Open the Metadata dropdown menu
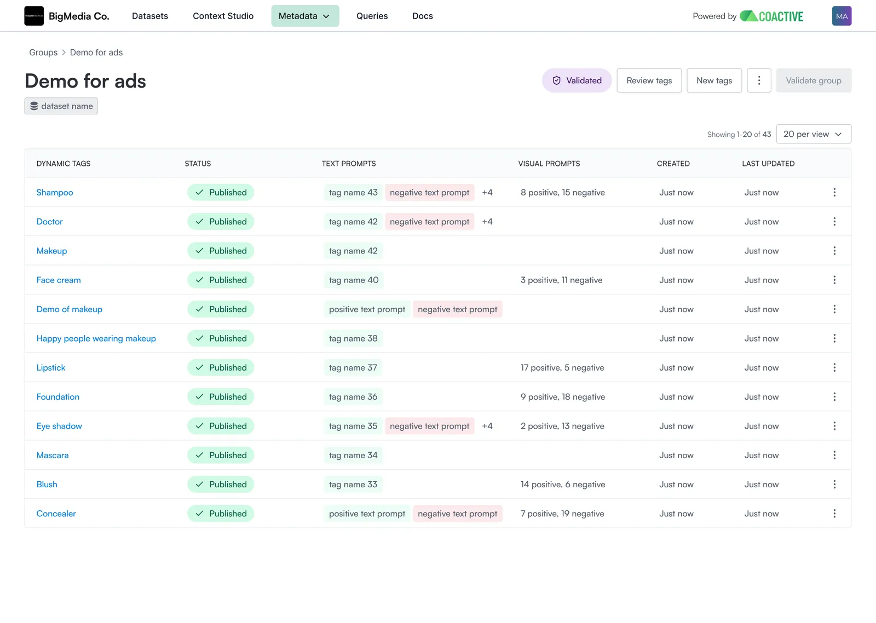Image resolution: width=876 pixels, height=623 pixels. (x=305, y=16)
